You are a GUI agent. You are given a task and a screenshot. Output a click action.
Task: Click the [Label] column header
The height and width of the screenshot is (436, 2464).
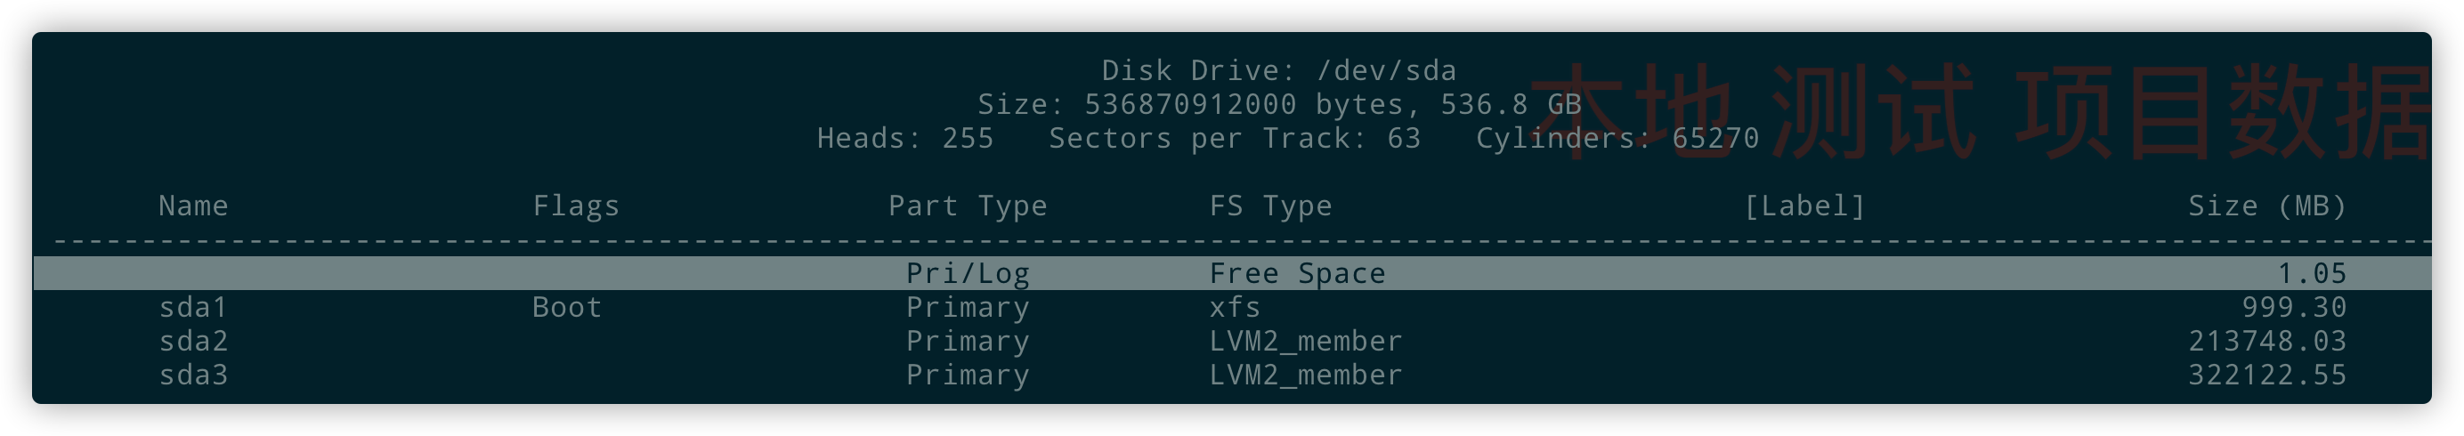point(1804,206)
